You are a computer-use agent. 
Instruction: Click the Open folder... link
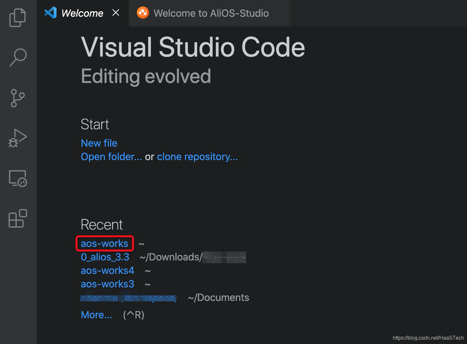point(111,157)
